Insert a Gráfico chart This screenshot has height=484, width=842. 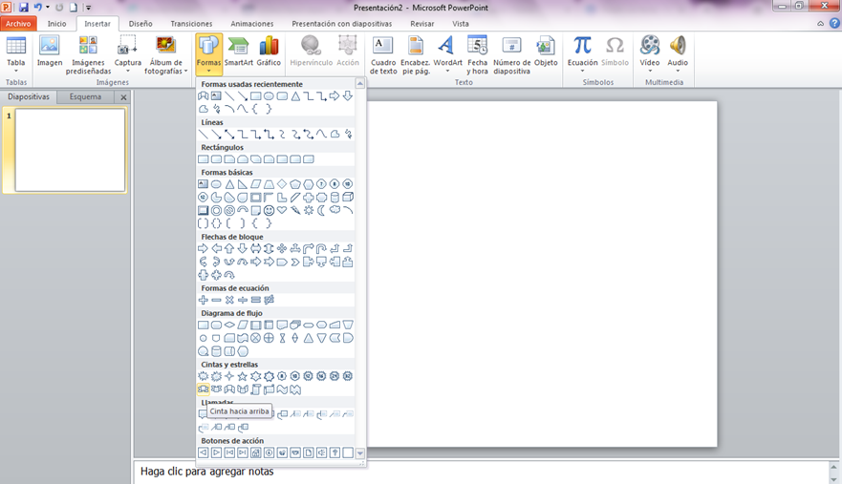tap(269, 53)
